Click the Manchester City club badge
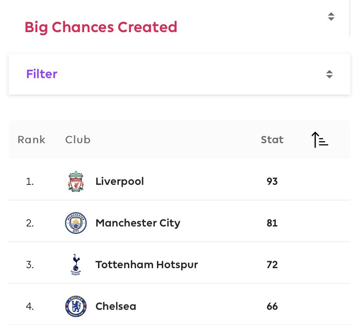 point(76,223)
